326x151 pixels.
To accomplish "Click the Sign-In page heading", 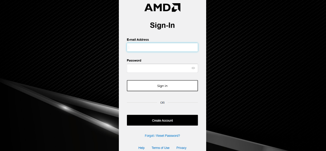I will [162, 25].
